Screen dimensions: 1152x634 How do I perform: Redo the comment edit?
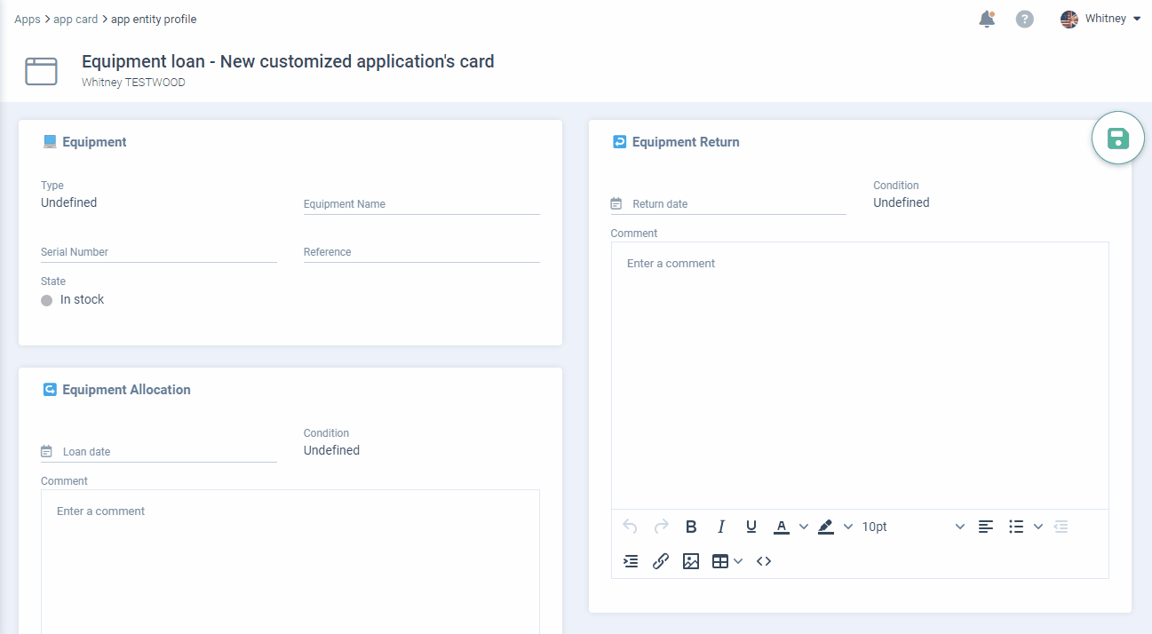pyautogui.click(x=661, y=527)
